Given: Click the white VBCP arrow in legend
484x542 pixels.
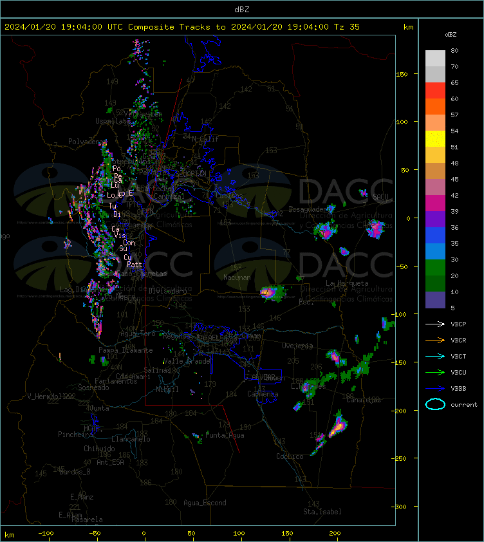Looking at the screenshot, I should pos(435,324).
